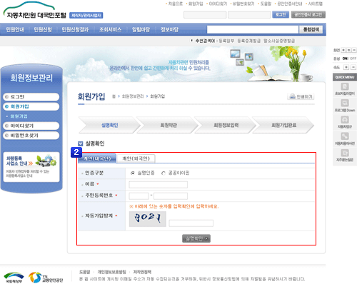Viewport: 357px width, 289px height.
Task: Focus the top login password field
Action: tap(249, 15)
